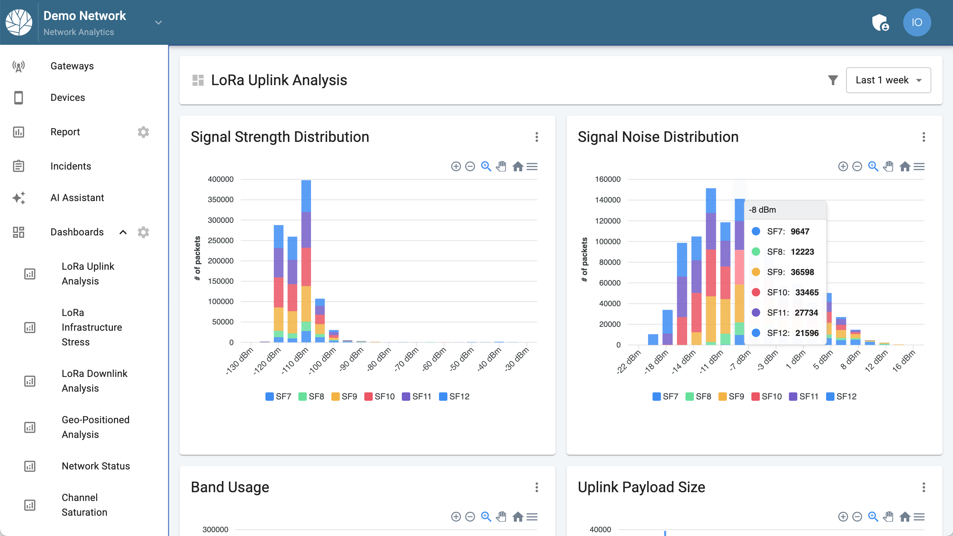Open the Last 1 week time range dropdown

click(888, 80)
